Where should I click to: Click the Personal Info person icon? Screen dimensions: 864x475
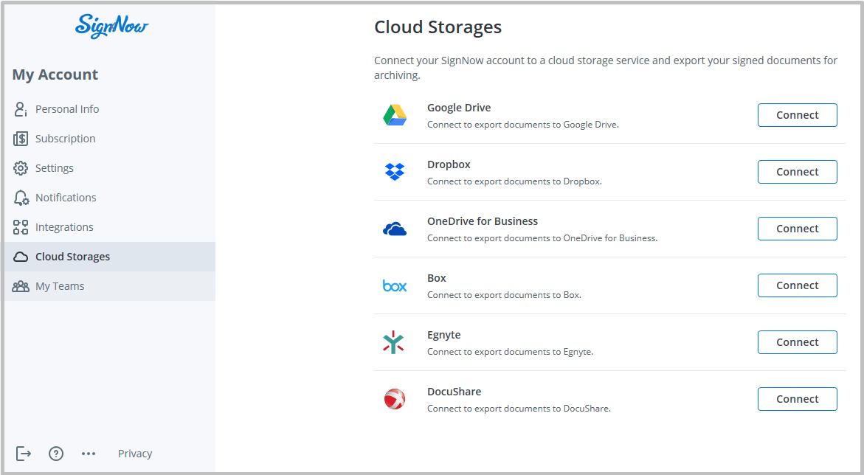[x=21, y=109]
